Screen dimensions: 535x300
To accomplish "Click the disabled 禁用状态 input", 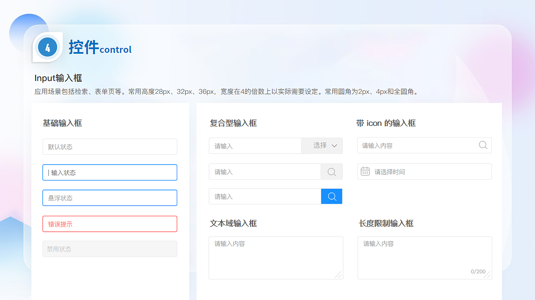I will (110, 249).
